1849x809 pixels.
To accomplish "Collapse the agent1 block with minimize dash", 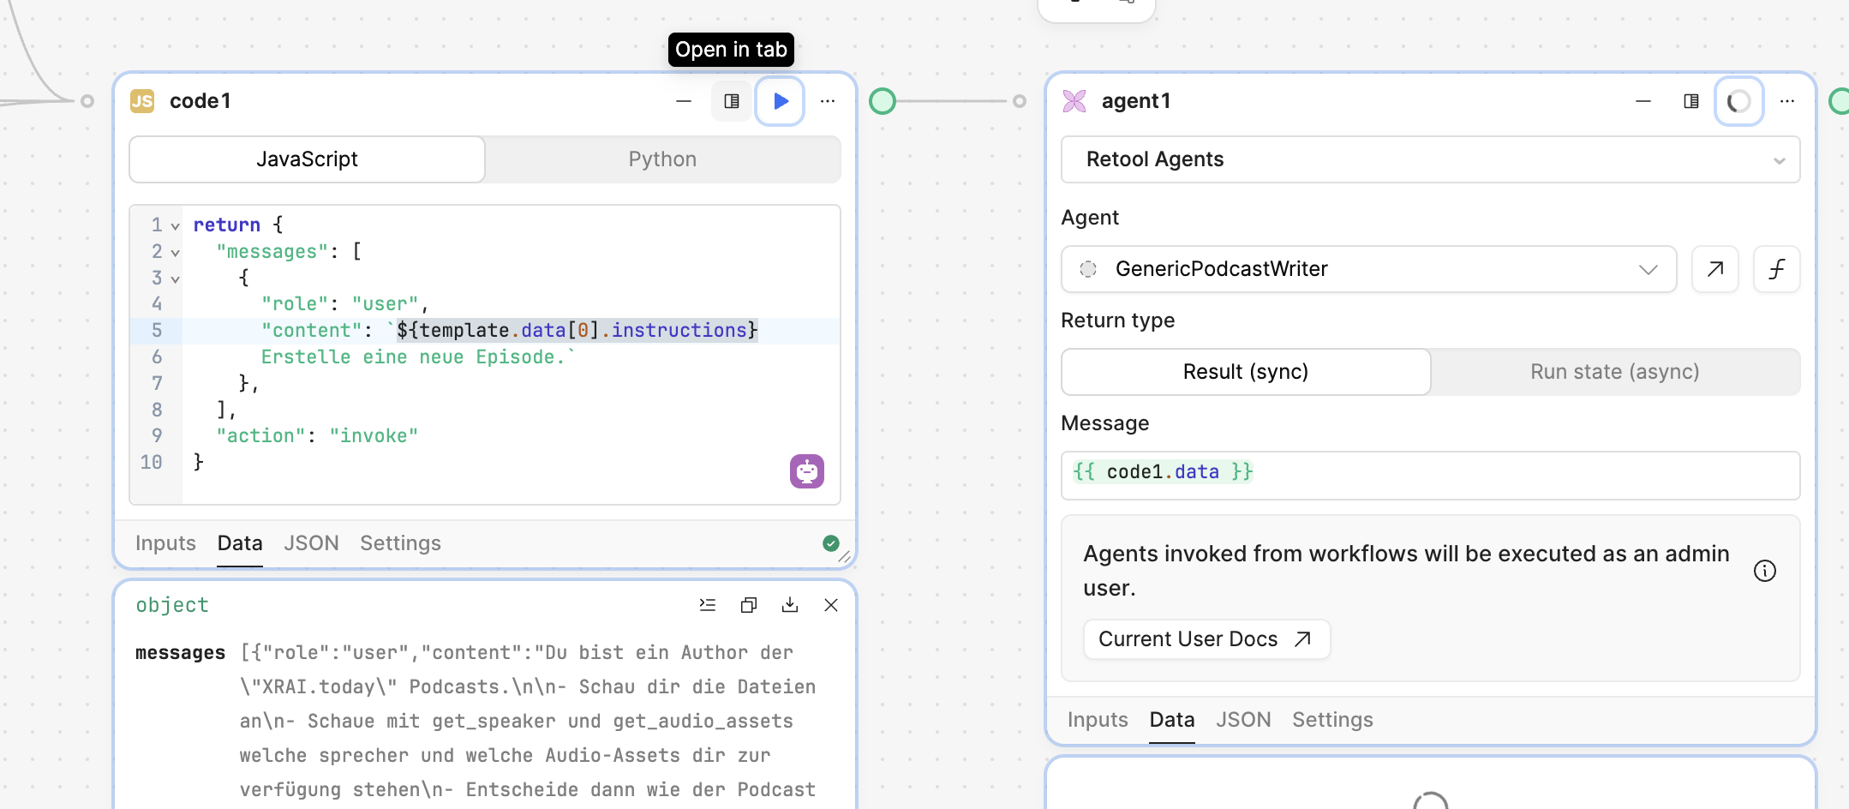I will point(1643,101).
